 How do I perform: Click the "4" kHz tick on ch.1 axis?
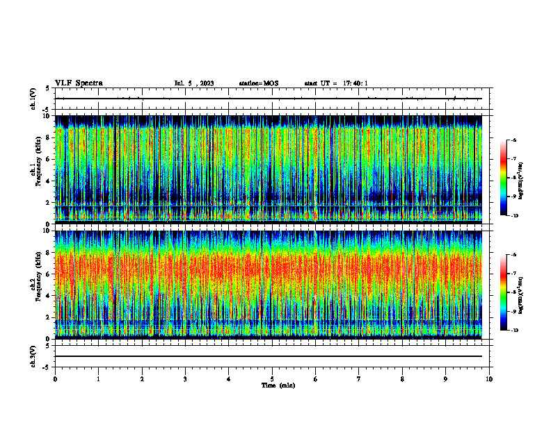click(x=49, y=181)
